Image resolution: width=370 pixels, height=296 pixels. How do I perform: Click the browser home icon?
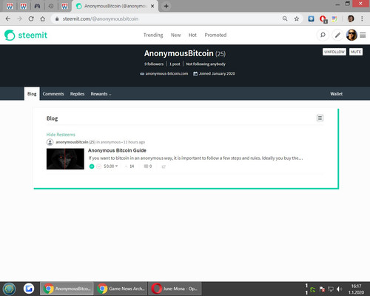tap(42, 18)
